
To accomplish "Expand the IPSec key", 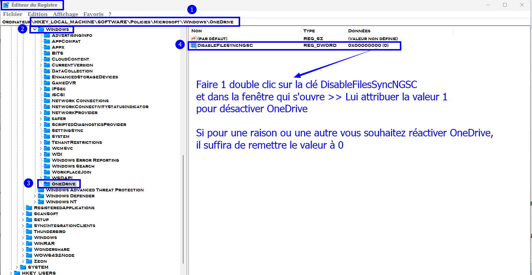I will click(41, 89).
